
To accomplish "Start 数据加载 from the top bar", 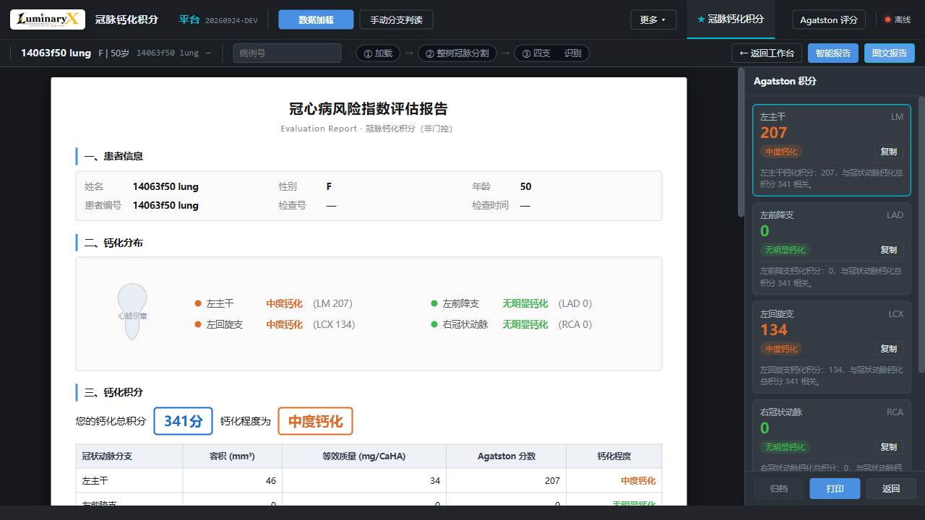I will tap(316, 19).
